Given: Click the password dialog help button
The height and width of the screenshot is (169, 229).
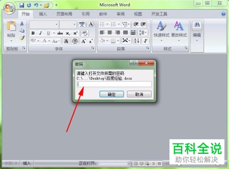Looking at the screenshot, I should tap(134, 63).
